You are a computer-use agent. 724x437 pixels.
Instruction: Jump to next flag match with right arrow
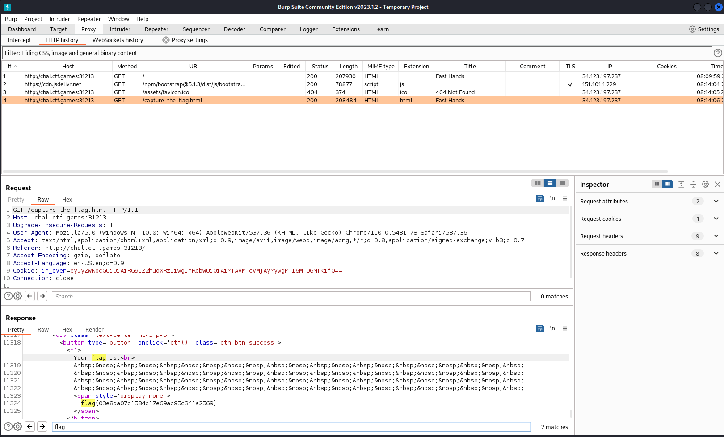point(42,426)
